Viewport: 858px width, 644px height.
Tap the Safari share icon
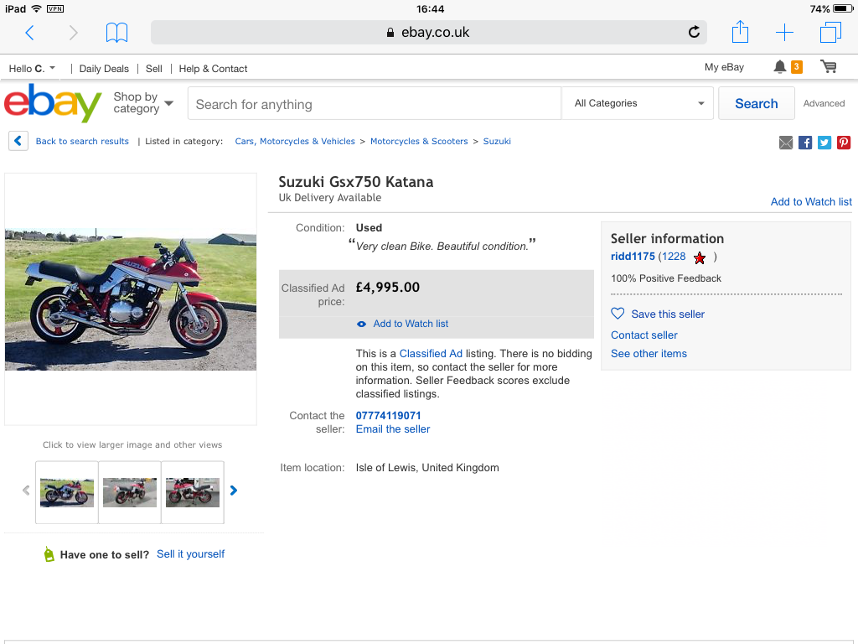(740, 33)
